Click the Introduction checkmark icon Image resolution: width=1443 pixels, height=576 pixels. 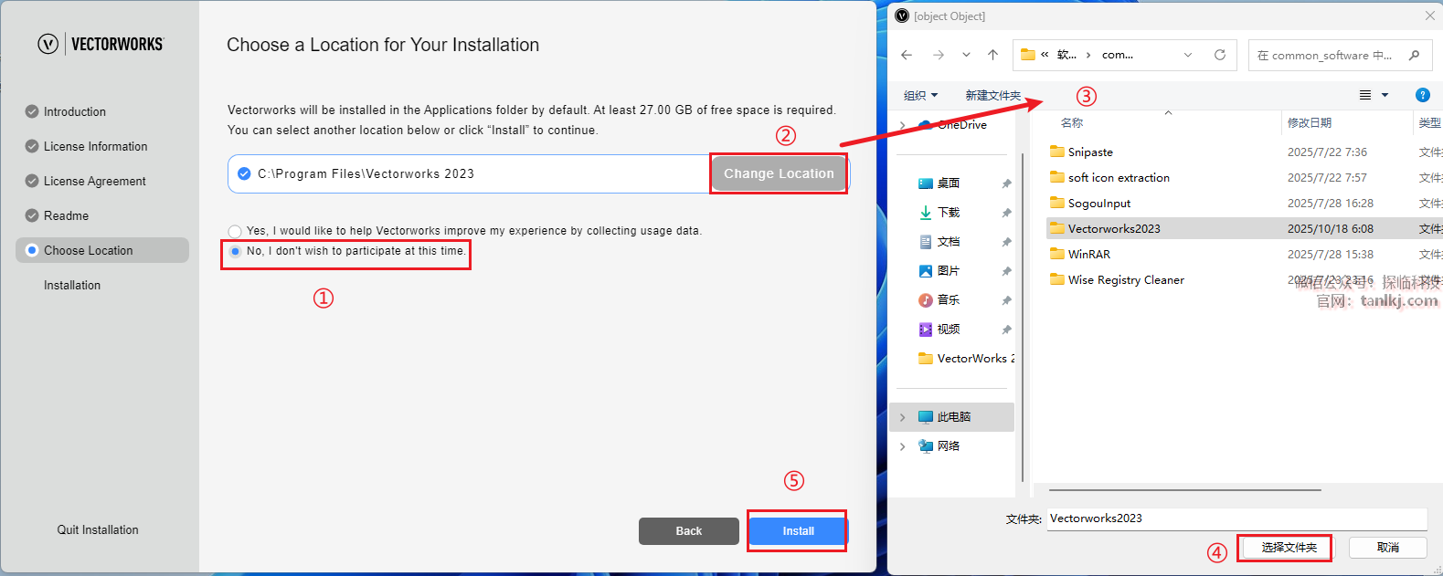pyautogui.click(x=32, y=111)
